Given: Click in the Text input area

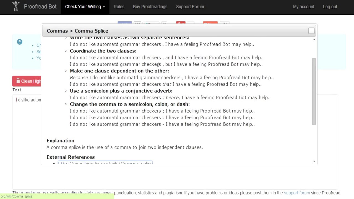Looking at the screenshot, I should pyautogui.click(x=28, y=124).
